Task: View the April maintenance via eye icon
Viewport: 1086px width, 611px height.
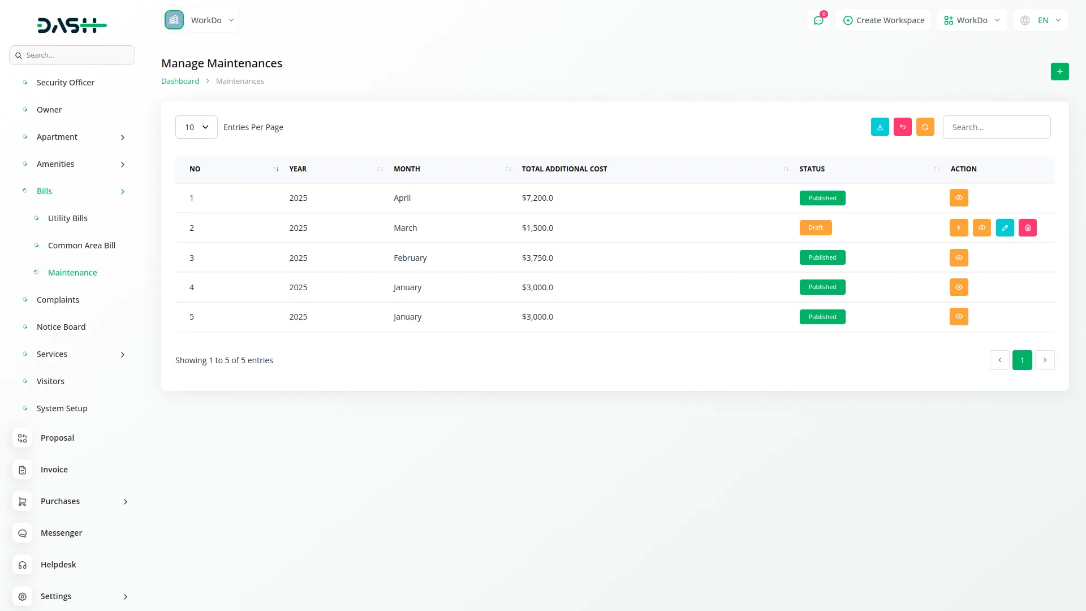Action: (x=958, y=198)
